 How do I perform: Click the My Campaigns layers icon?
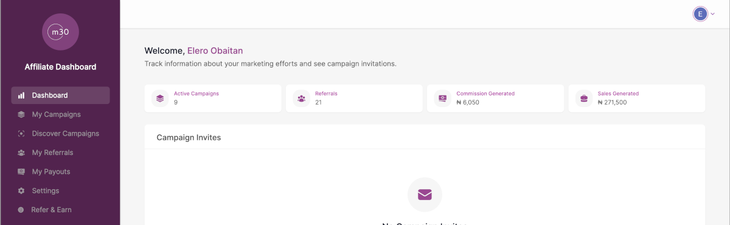coord(21,114)
